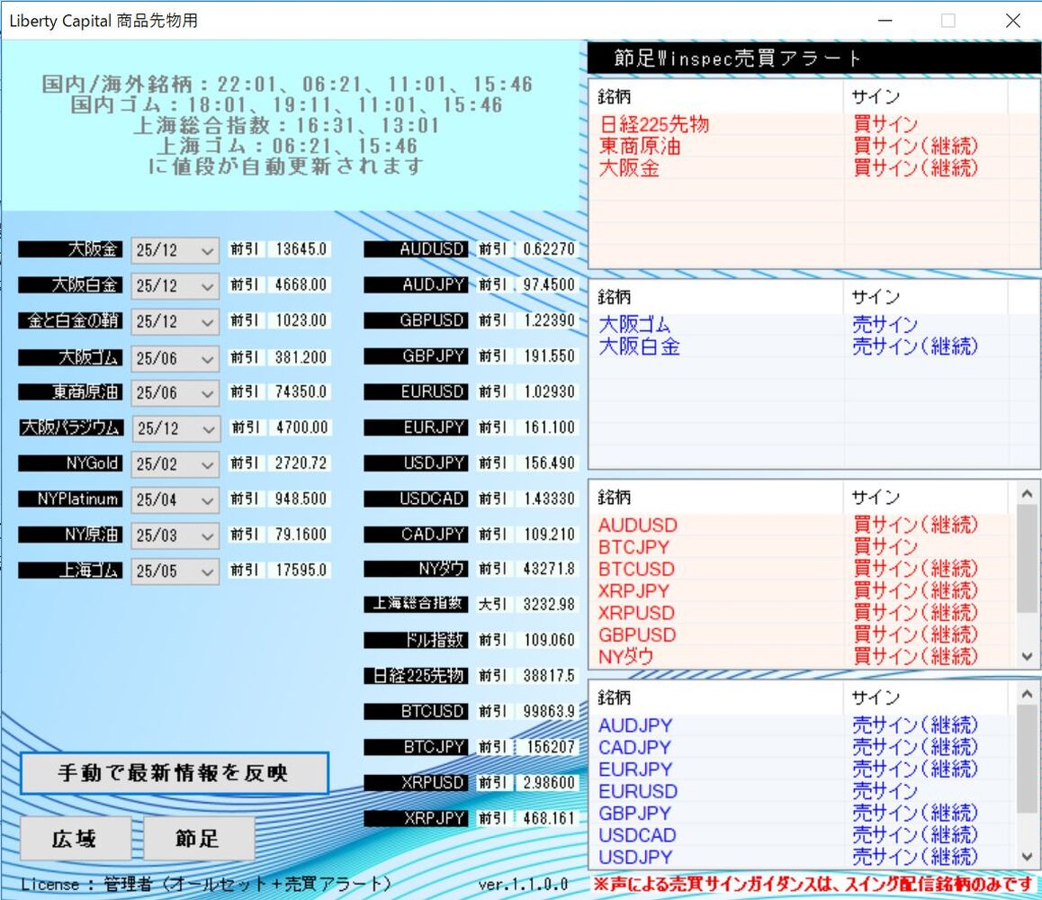The height and width of the screenshot is (900, 1042).
Task: Open the 大阪ゴム contract month dropdown
Action: point(175,358)
